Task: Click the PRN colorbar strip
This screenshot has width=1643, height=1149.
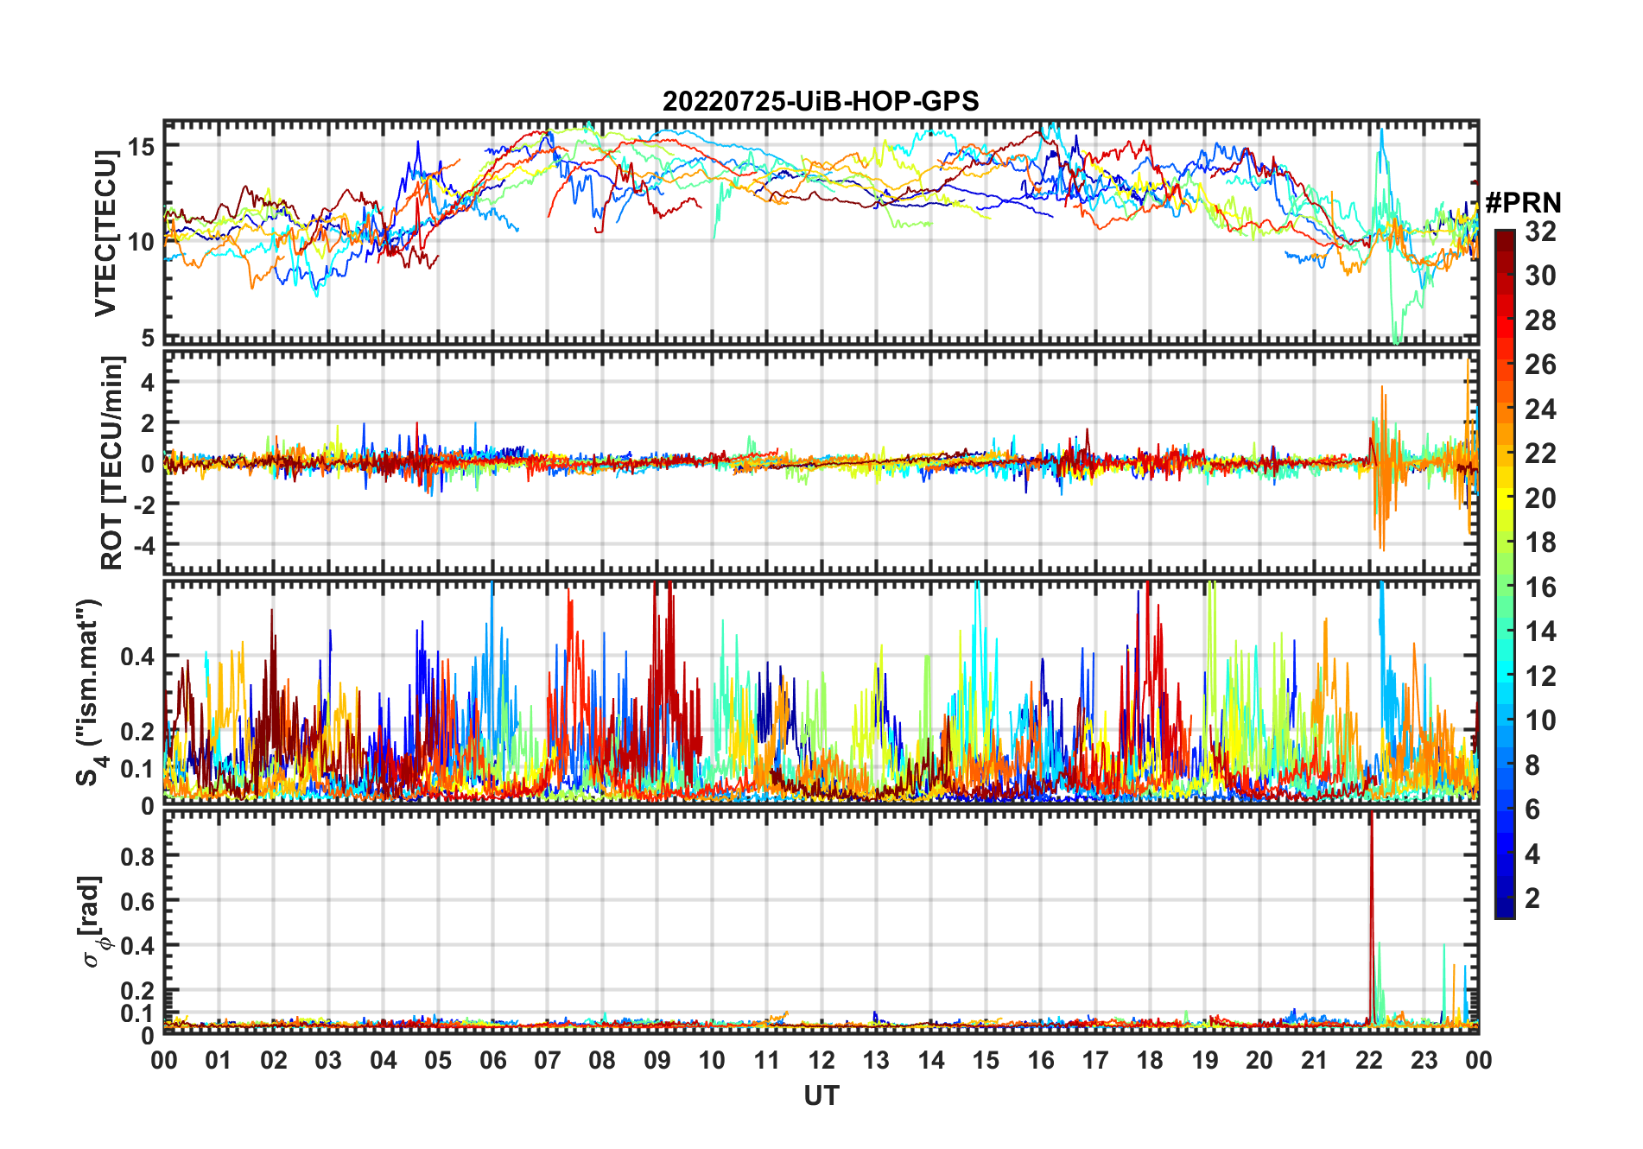Action: coord(1505,574)
